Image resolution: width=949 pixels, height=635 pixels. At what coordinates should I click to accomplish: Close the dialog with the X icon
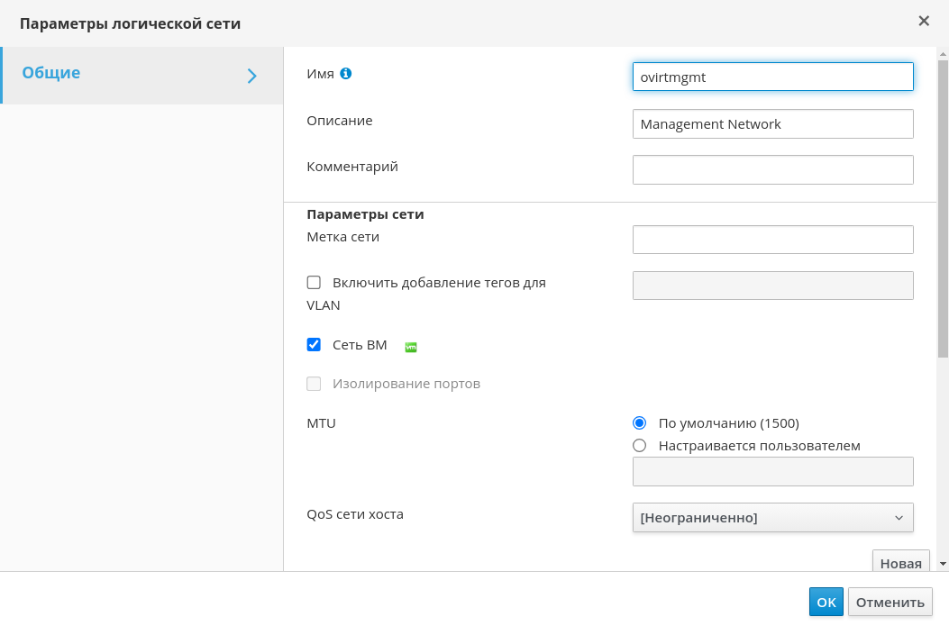924,21
